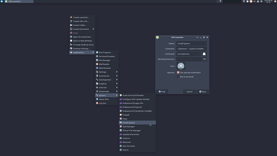Click the Name input field
Image resolution: width=277 pixels, height=156 pixels.
191,43
